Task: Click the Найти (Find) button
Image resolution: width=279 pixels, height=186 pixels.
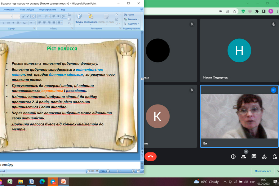Action: [129, 15]
